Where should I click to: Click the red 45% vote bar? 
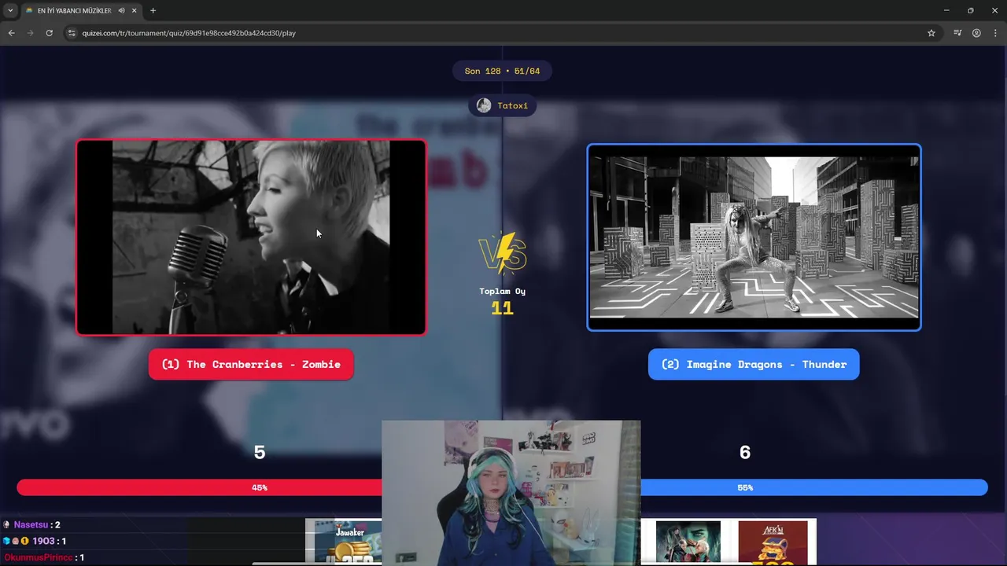pyautogui.click(x=199, y=487)
